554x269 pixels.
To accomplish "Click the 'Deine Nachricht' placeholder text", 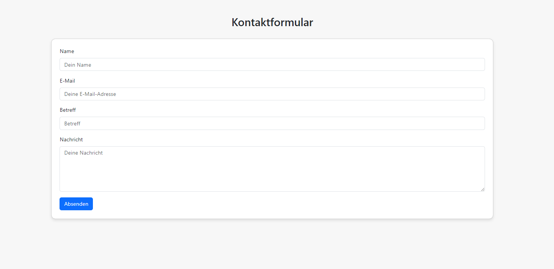I will point(83,153).
